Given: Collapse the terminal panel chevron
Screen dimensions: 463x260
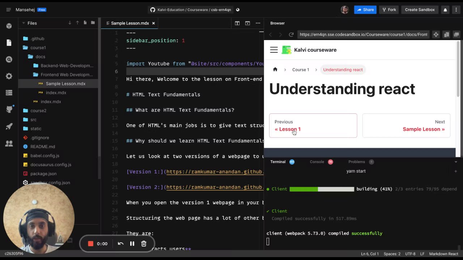Looking at the screenshot, I should [456, 162].
